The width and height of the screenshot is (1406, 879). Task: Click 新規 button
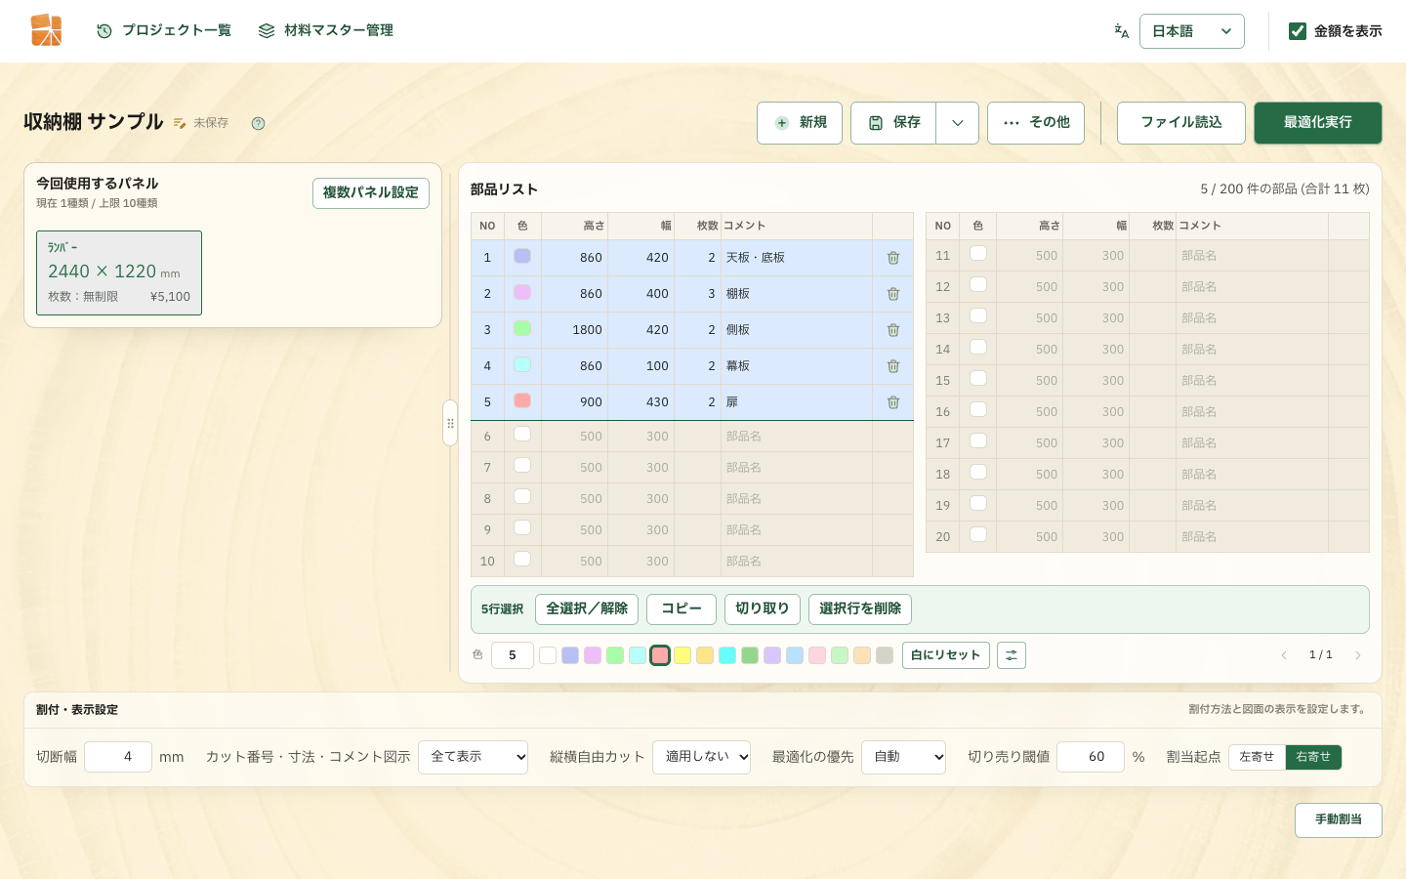pos(800,123)
